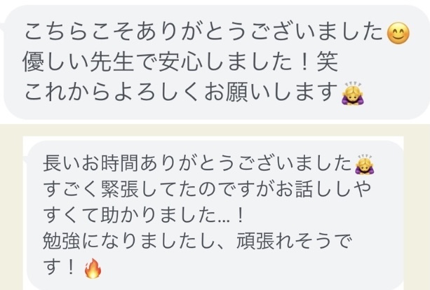Click the line これからよろしくお願いします

tap(181, 92)
